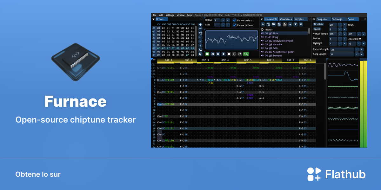Click the cursor arrow icon in Orders
Screen dimensions: 381x190
click(200, 54)
